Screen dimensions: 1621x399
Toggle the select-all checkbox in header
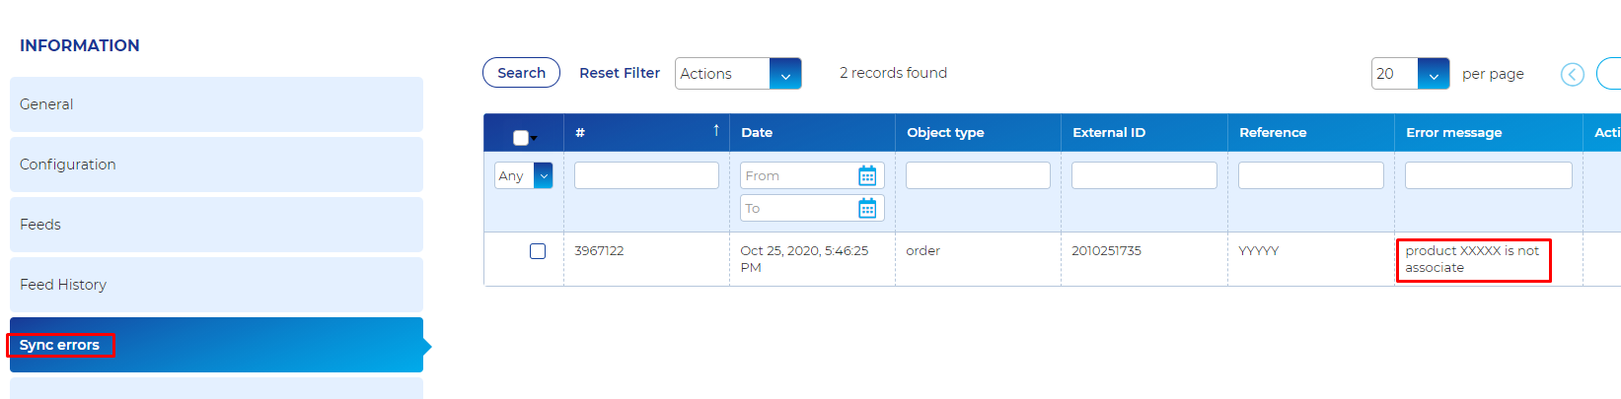point(521,138)
